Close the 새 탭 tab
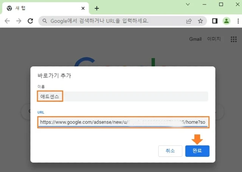This screenshot has height=172, width=242. click(83, 8)
